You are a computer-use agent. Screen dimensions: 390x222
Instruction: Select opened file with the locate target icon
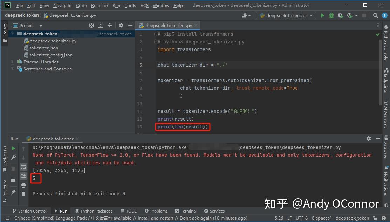[x=91, y=25]
